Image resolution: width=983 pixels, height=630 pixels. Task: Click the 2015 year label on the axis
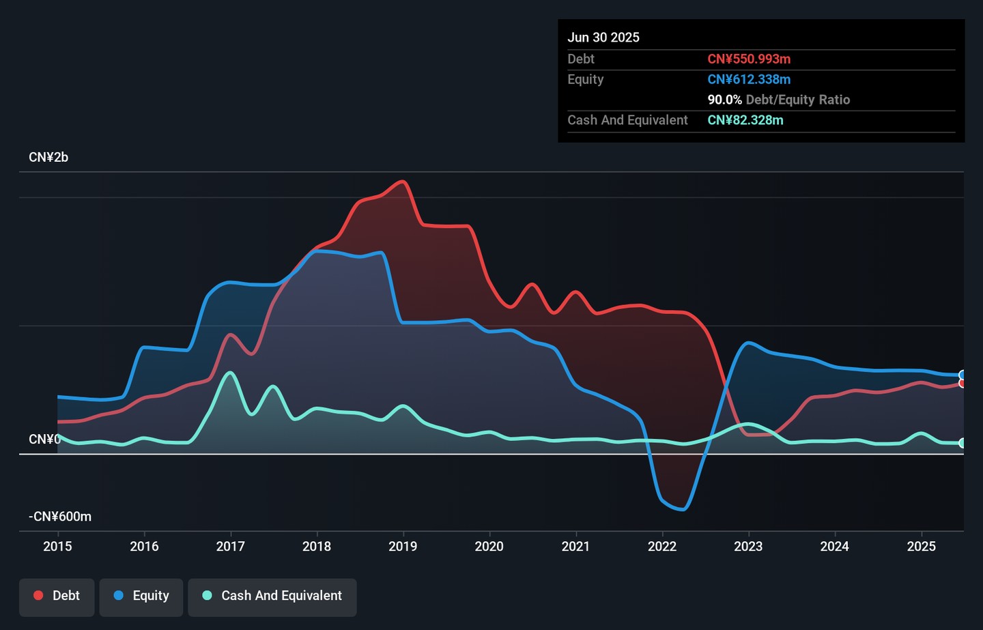(x=57, y=546)
